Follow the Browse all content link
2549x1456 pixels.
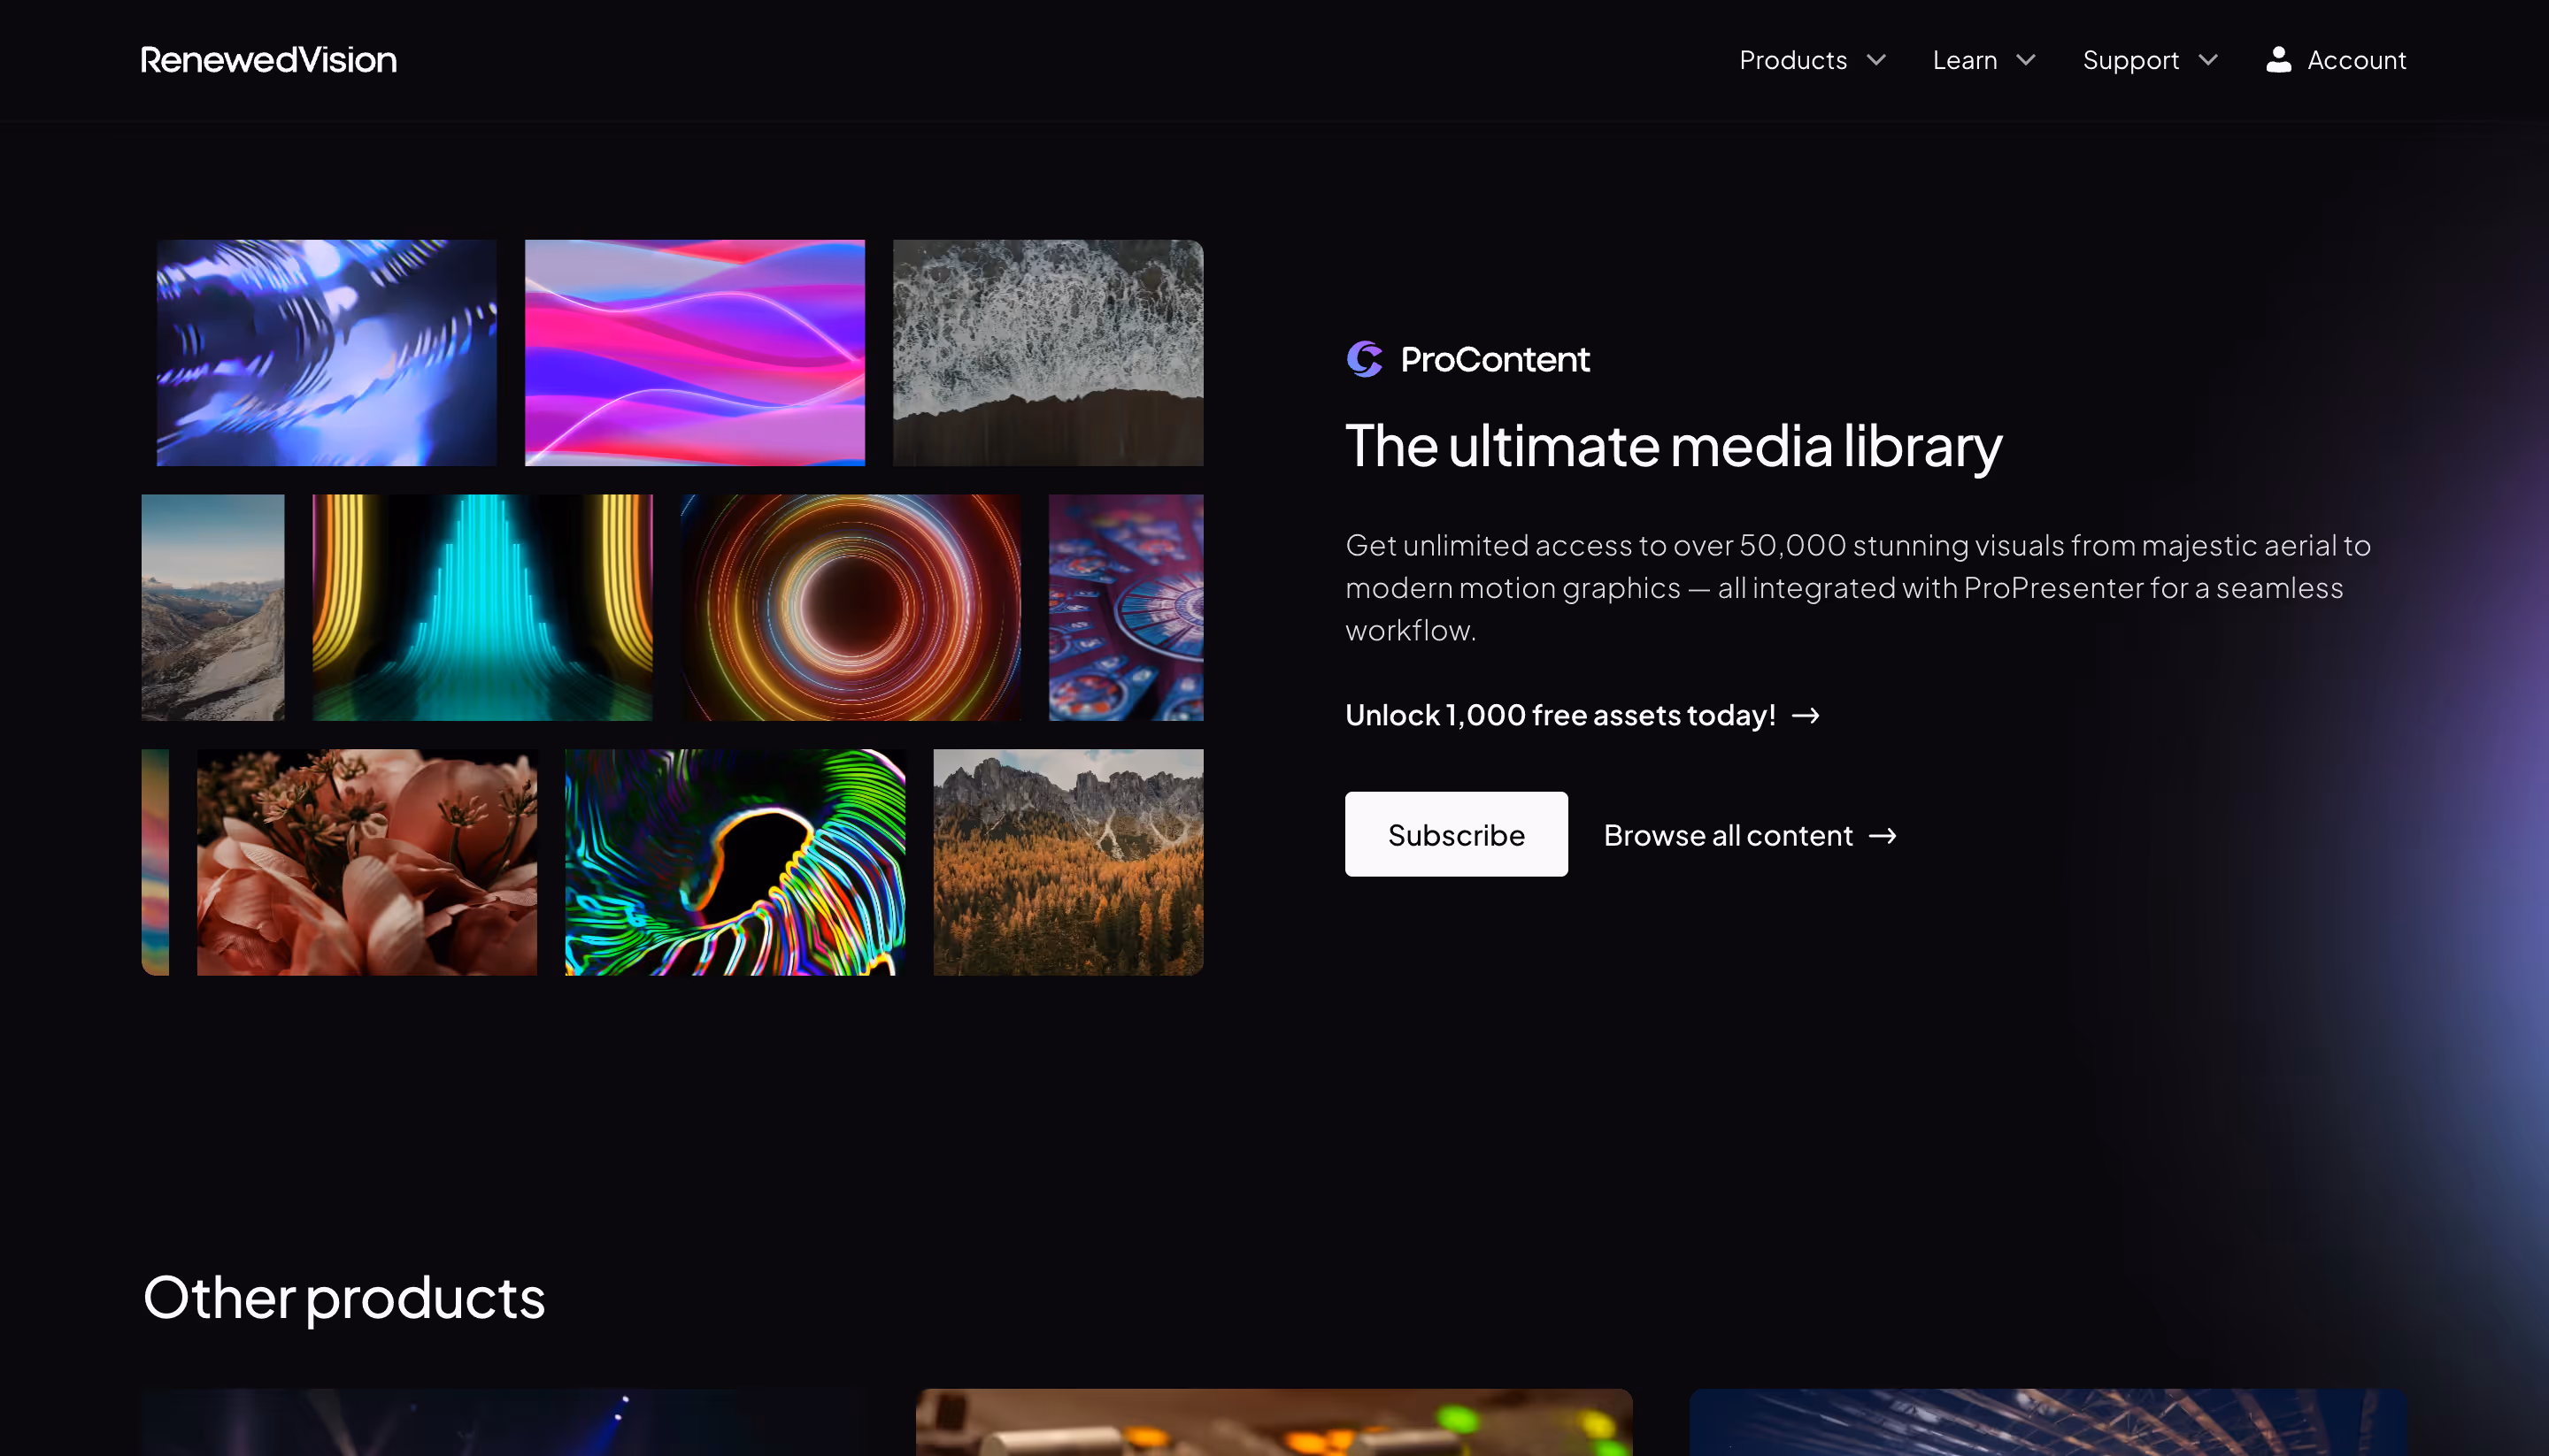(x=1728, y=836)
